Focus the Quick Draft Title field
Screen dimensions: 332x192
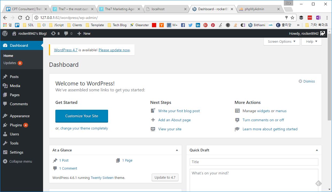click(254, 162)
